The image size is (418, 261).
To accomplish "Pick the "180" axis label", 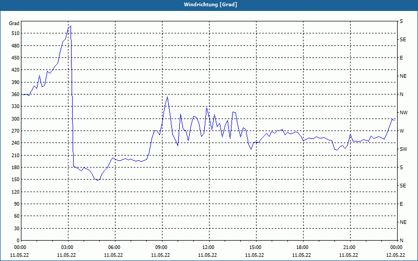I will (x=16, y=168).
